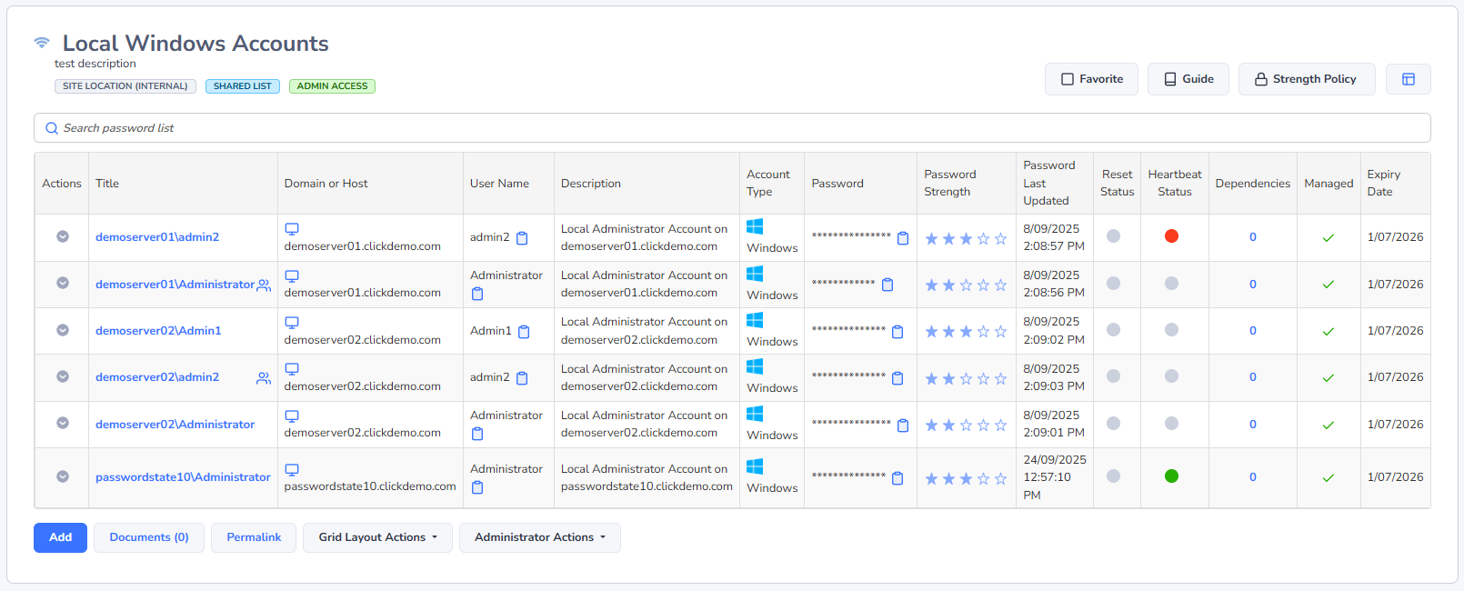
Task: Copy user name Admin1 to clipboard
Action: pos(524,332)
